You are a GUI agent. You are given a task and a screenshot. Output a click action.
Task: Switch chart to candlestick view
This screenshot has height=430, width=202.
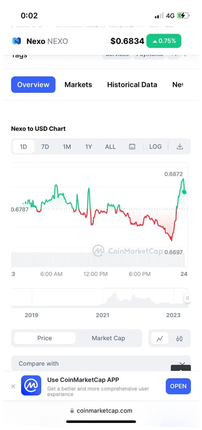(180, 338)
